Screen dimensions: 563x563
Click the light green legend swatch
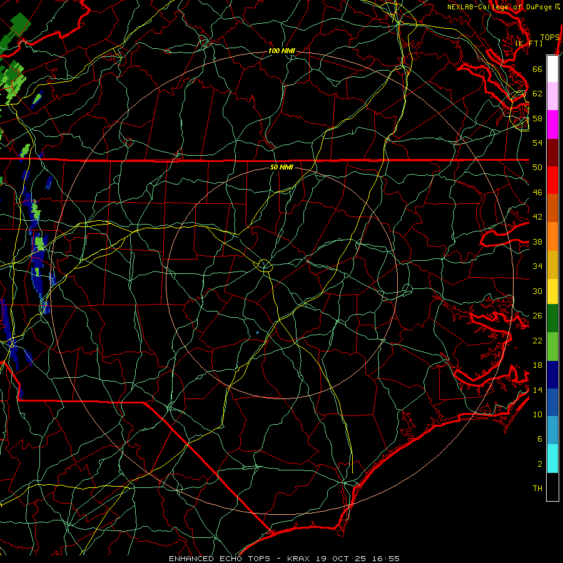pyautogui.click(x=552, y=347)
